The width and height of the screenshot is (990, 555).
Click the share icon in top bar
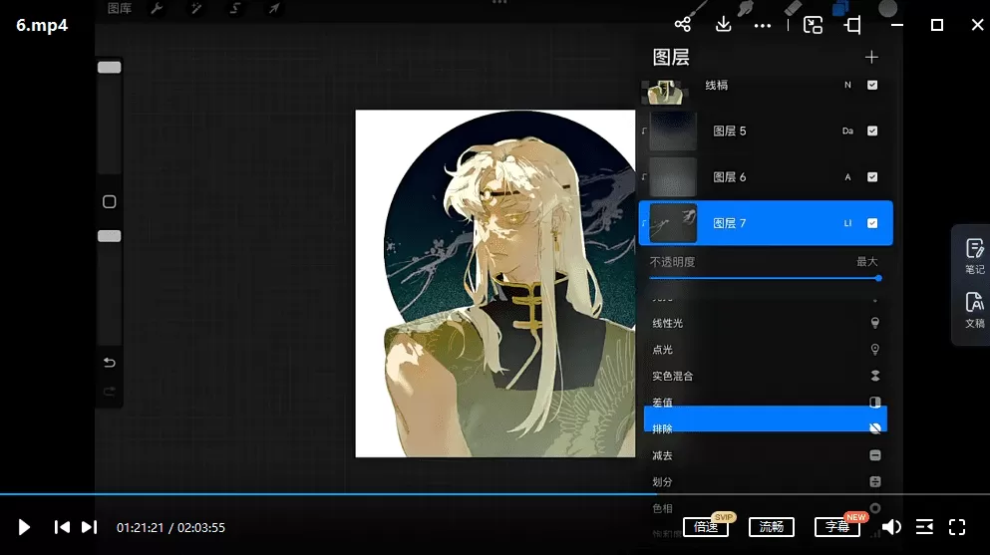tap(683, 25)
